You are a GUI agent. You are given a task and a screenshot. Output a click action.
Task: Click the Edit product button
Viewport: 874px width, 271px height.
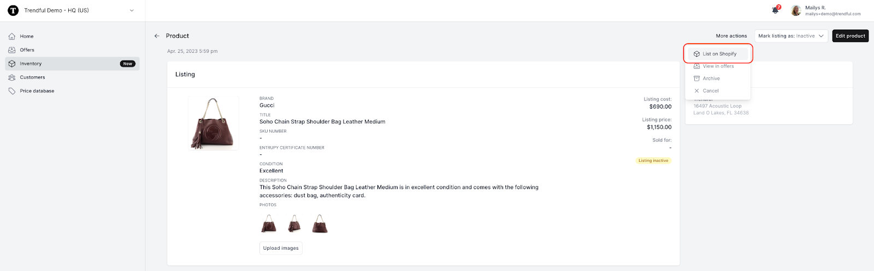point(851,36)
